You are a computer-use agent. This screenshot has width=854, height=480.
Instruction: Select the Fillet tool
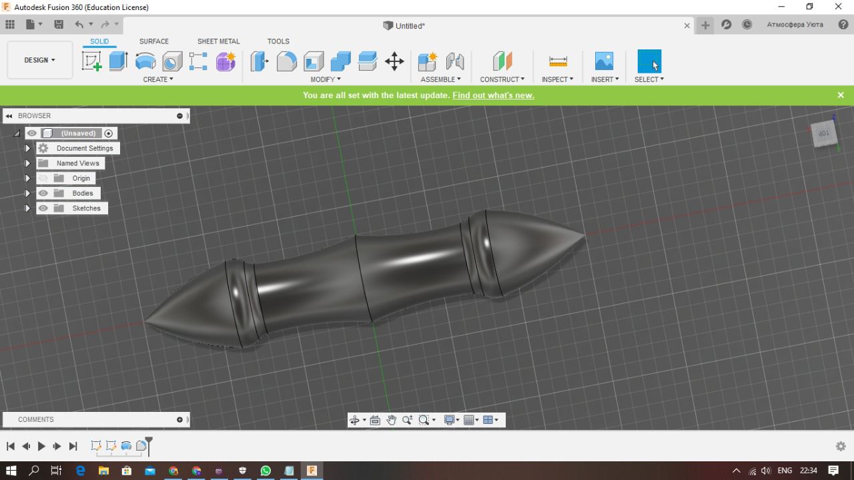[x=286, y=61]
